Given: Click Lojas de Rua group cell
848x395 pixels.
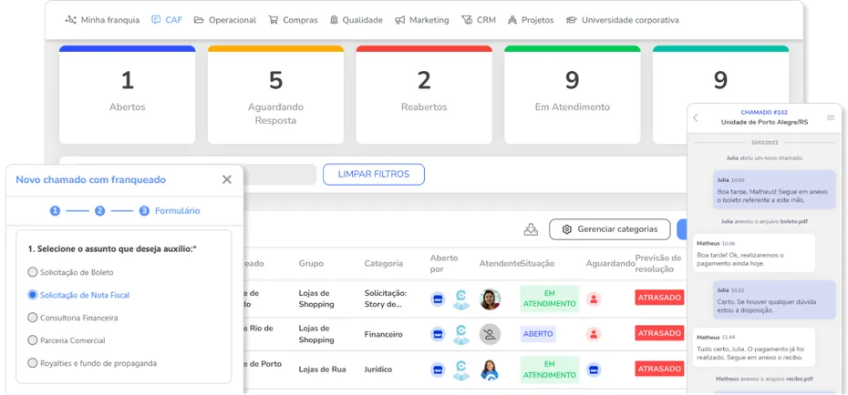Looking at the screenshot, I should (322, 370).
